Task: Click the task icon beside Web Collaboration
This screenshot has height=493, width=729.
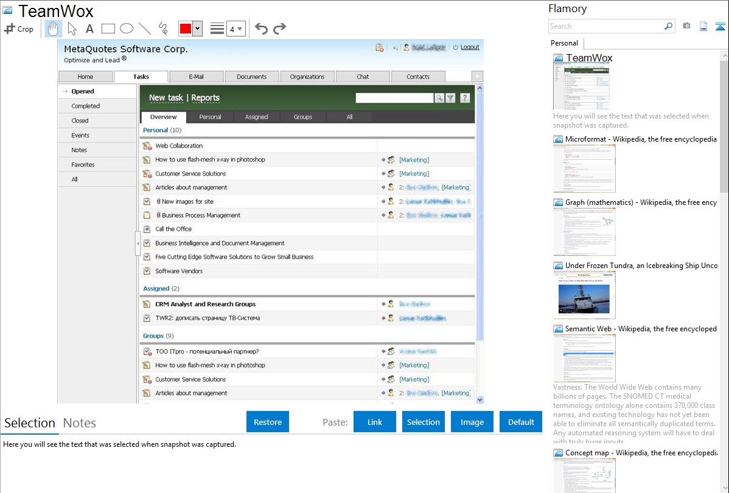Action: 147,146
